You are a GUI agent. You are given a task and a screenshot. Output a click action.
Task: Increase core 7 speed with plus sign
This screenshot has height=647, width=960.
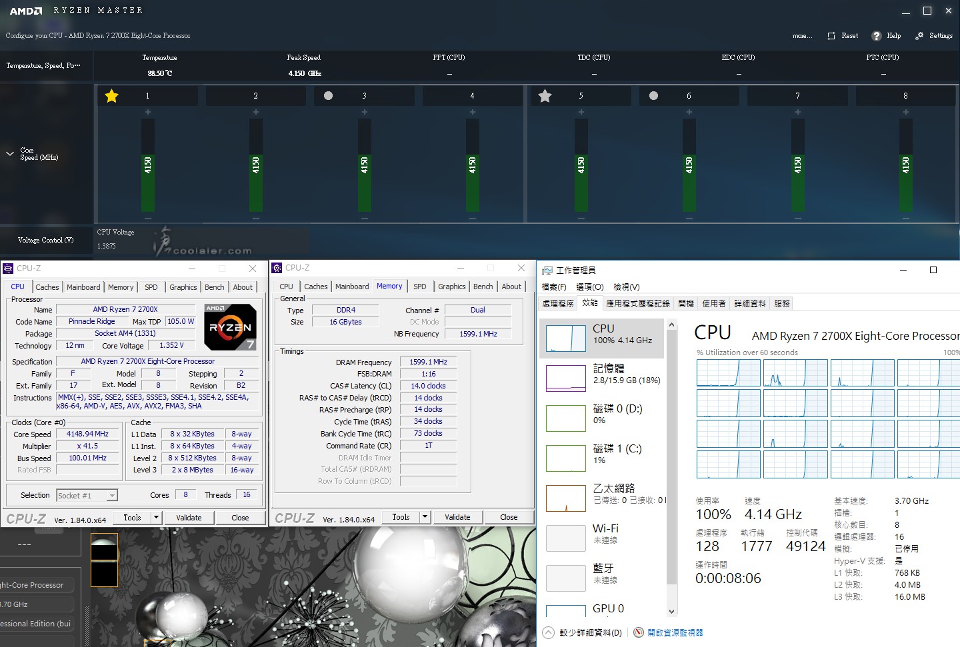[797, 112]
